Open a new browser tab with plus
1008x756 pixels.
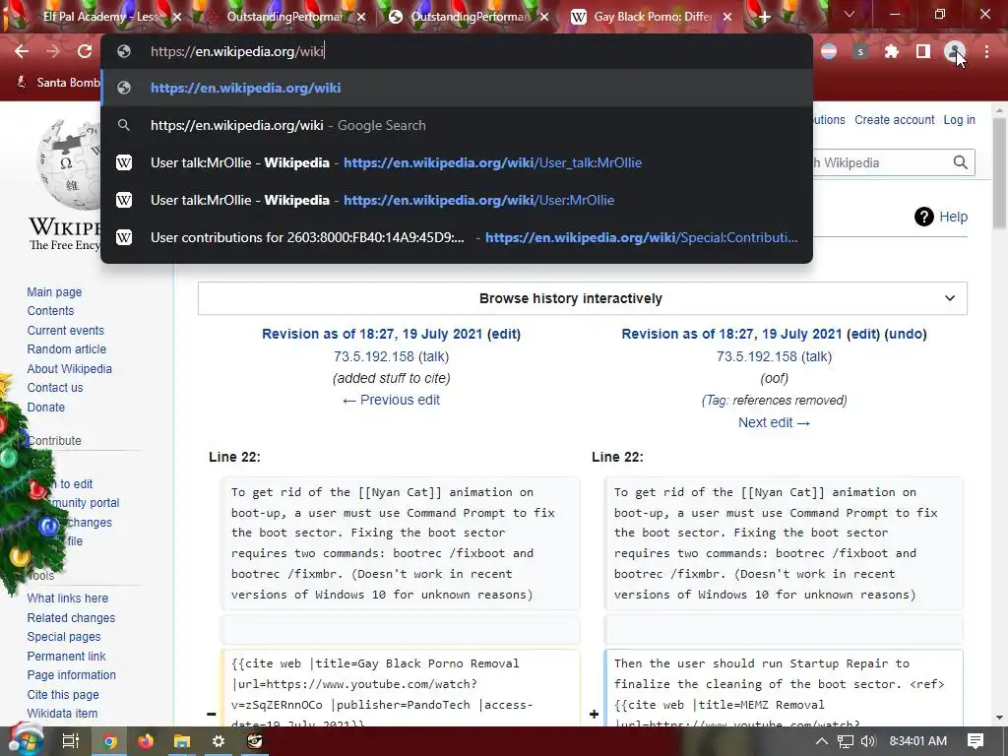pos(764,18)
